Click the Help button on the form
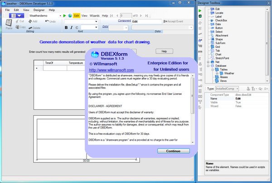Screen dimensions: 272x183 click(164, 51)
